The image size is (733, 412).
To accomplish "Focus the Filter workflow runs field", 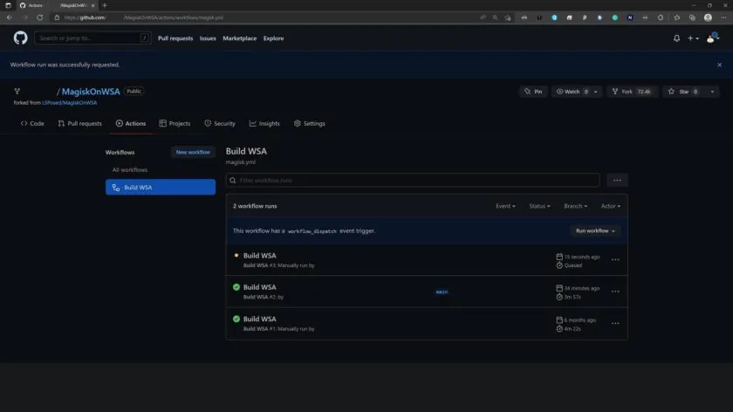I will (413, 180).
